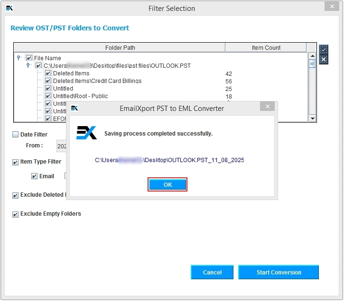Click the folder list scroll down arrow
The image size is (344, 301).
312,119
